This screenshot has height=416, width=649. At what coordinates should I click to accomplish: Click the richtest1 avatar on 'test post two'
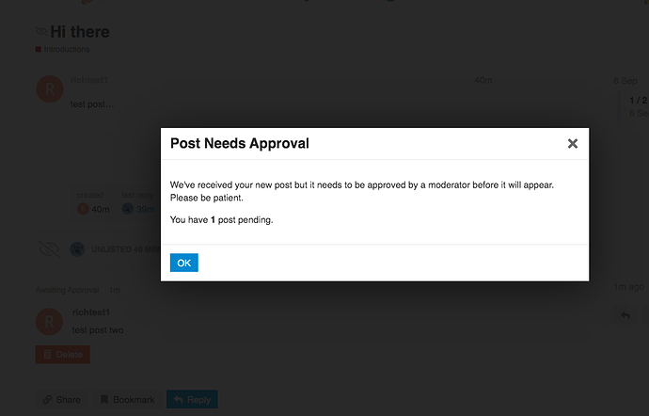(49, 322)
